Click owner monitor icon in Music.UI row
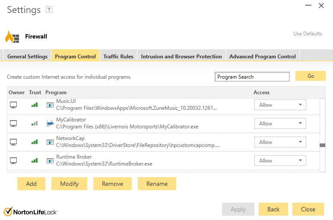This screenshot has height=220, width=333. coord(13,105)
